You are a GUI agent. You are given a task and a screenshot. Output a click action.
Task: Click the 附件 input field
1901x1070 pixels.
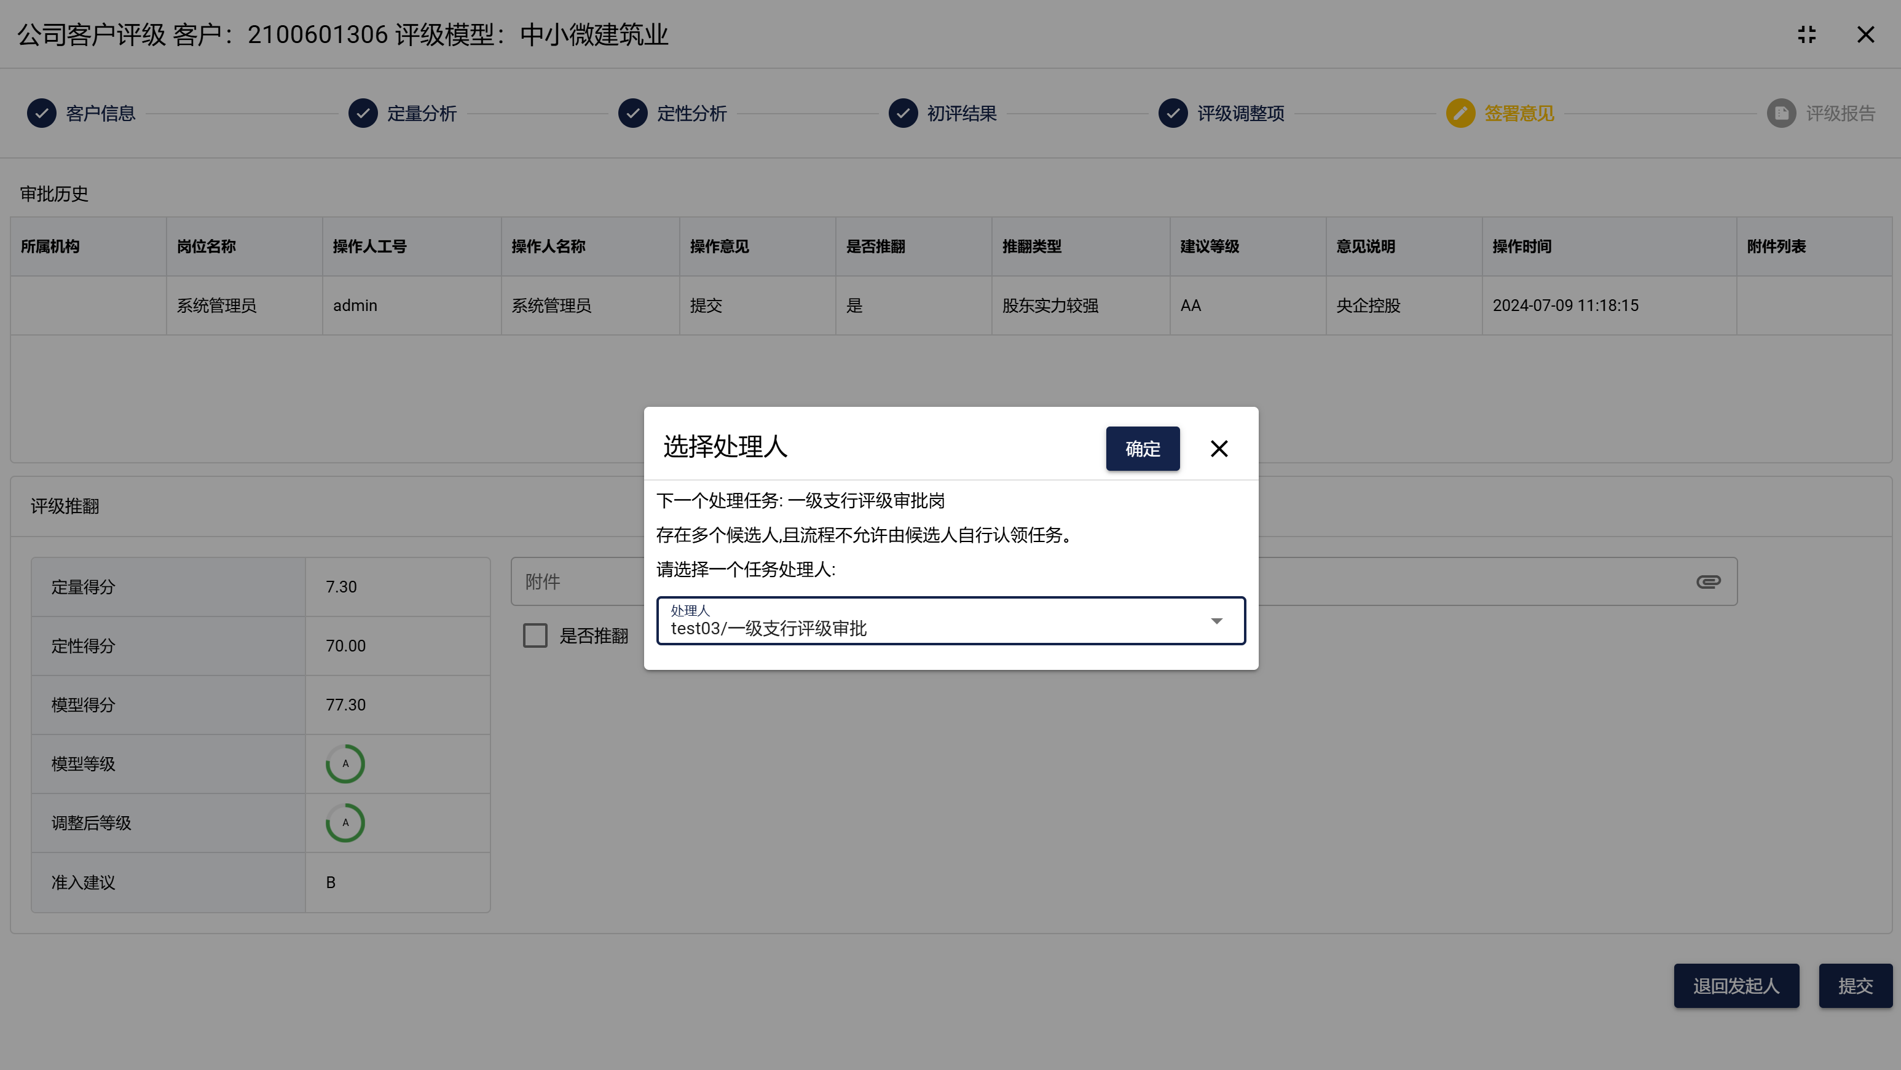coord(576,581)
